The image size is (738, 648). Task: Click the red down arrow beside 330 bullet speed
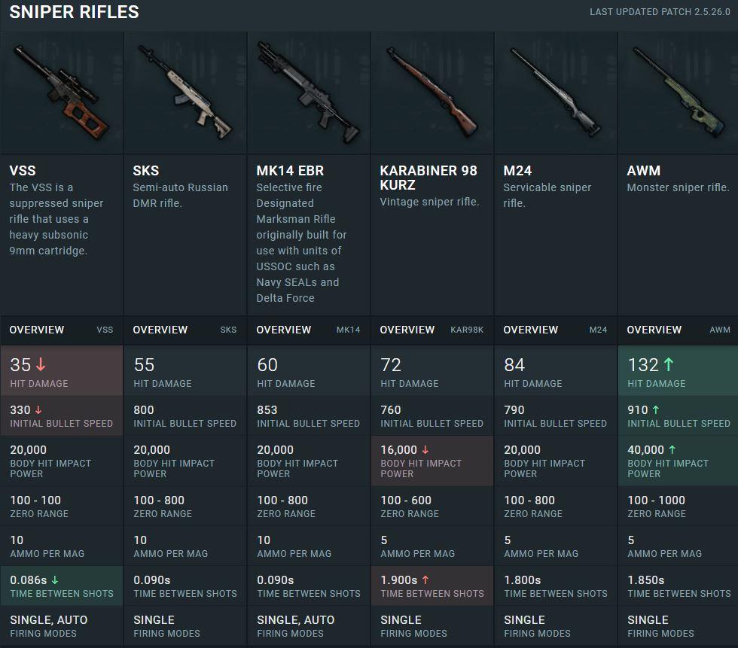38,410
